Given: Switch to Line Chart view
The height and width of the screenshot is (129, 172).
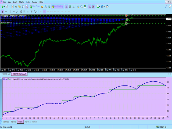Looking at the screenshot, I should pos(73,6).
